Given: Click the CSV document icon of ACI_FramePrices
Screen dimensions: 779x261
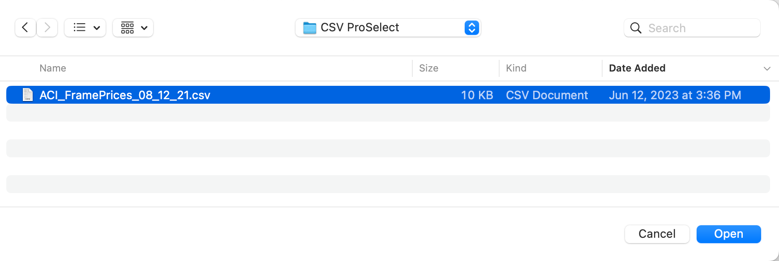Looking at the screenshot, I should [x=28, y=95].
